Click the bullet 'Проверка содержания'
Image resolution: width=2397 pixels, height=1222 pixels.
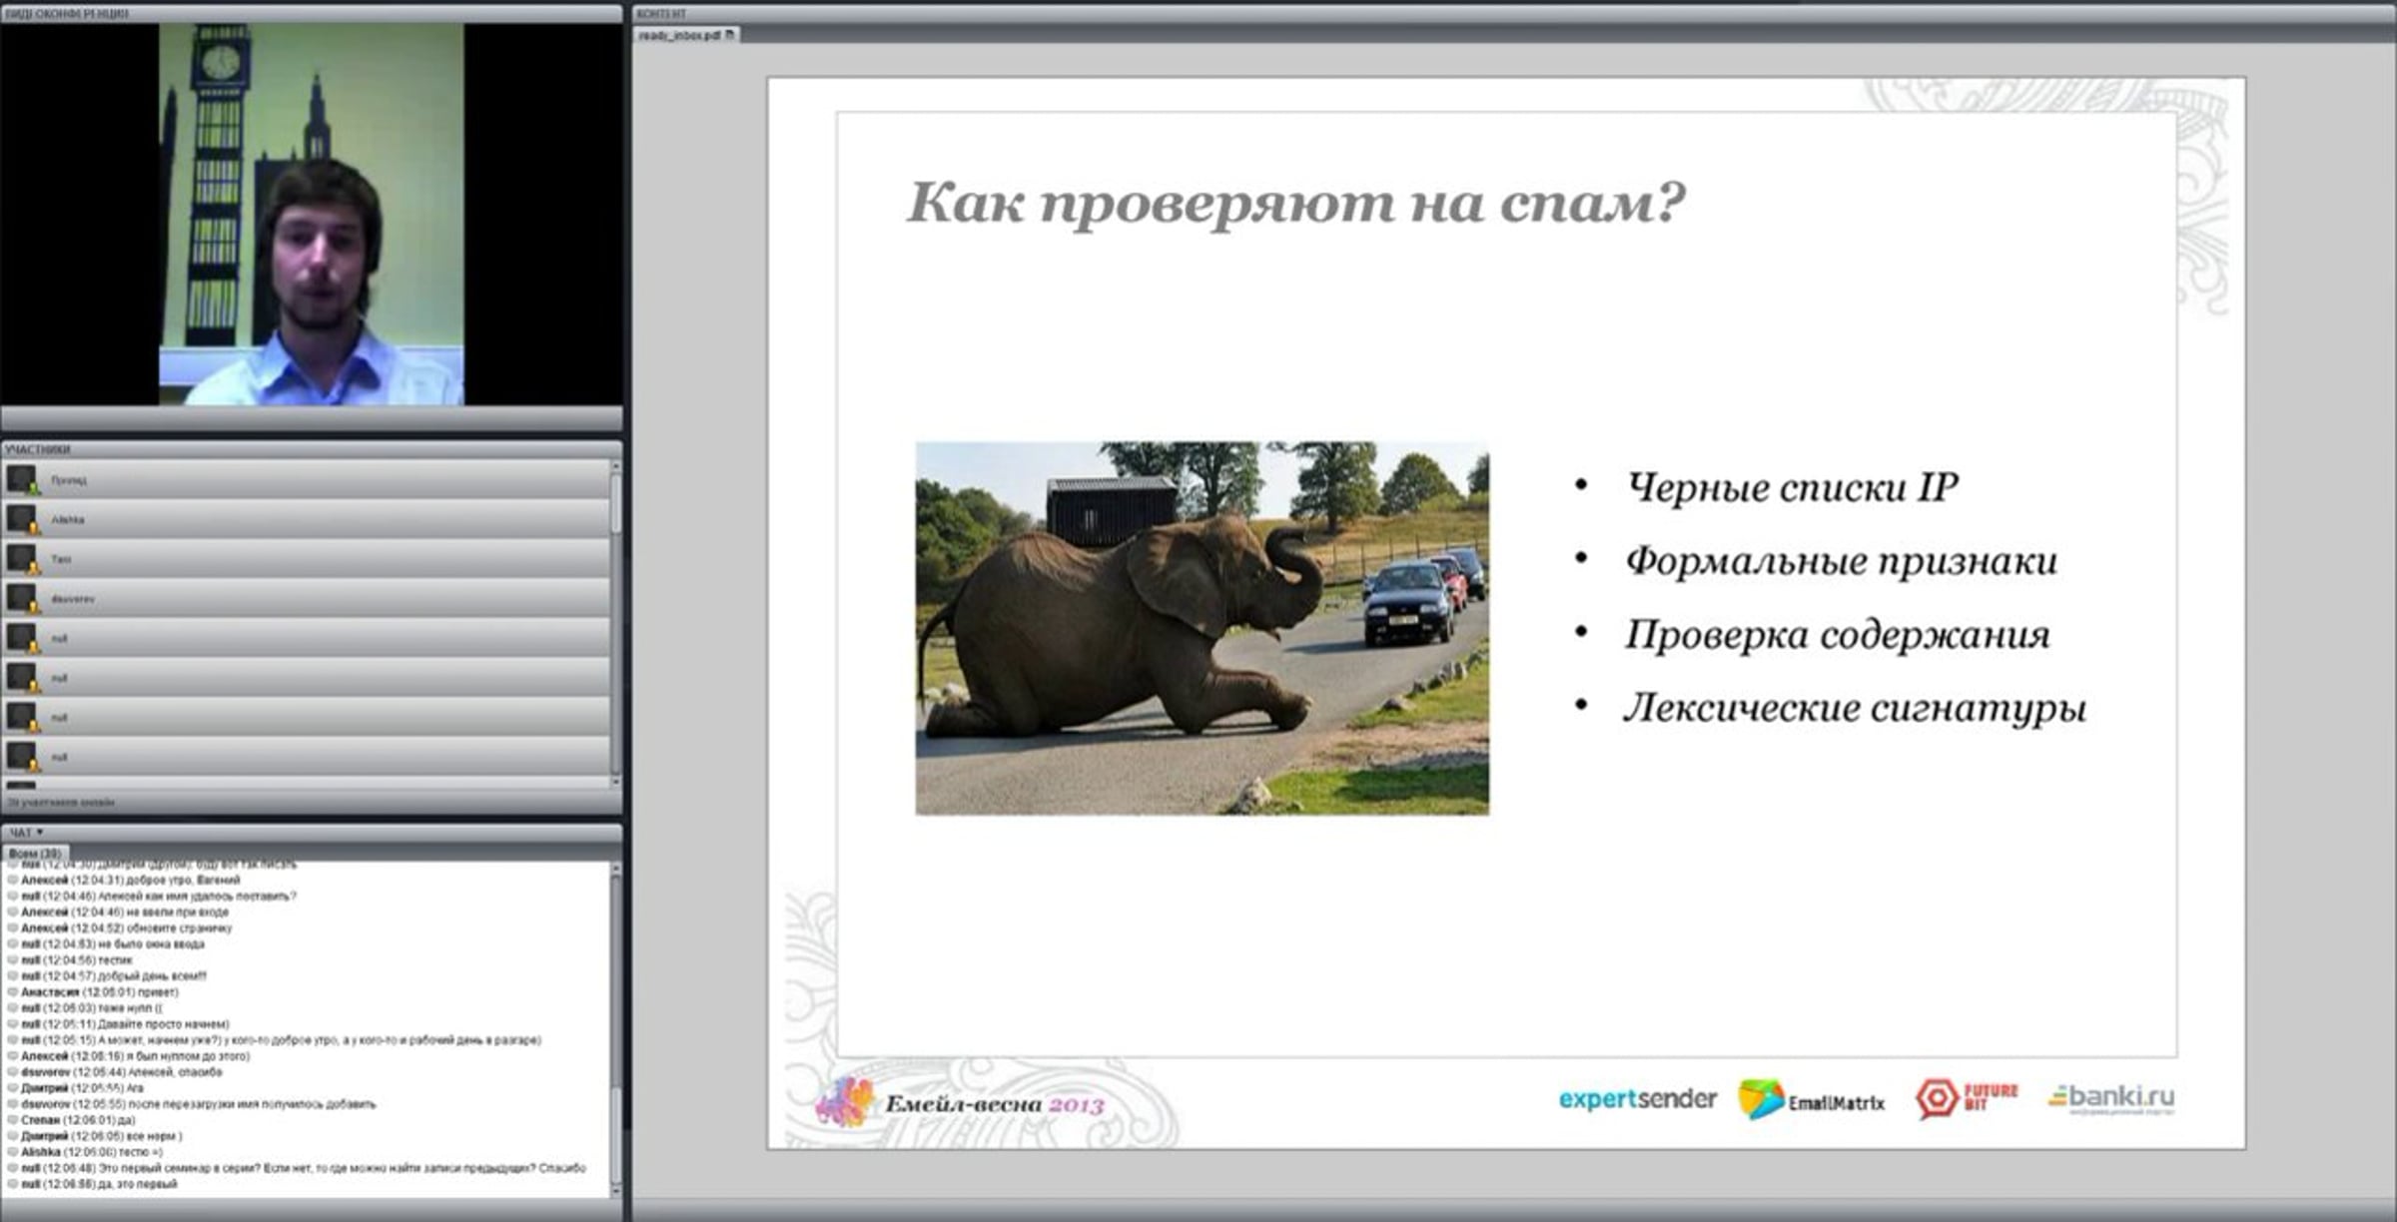(x=1838, y=635)
